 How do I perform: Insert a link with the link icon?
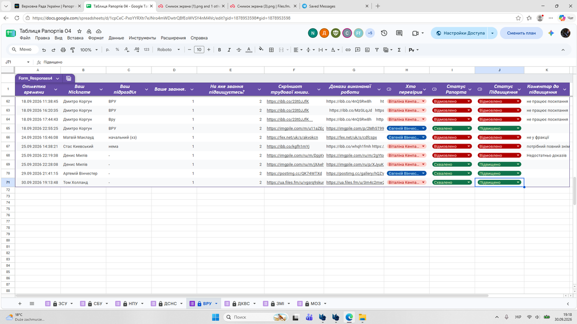tap(348, 50)
